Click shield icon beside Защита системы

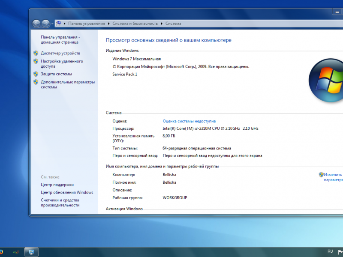pyautogui.click(x=36, y=74)
